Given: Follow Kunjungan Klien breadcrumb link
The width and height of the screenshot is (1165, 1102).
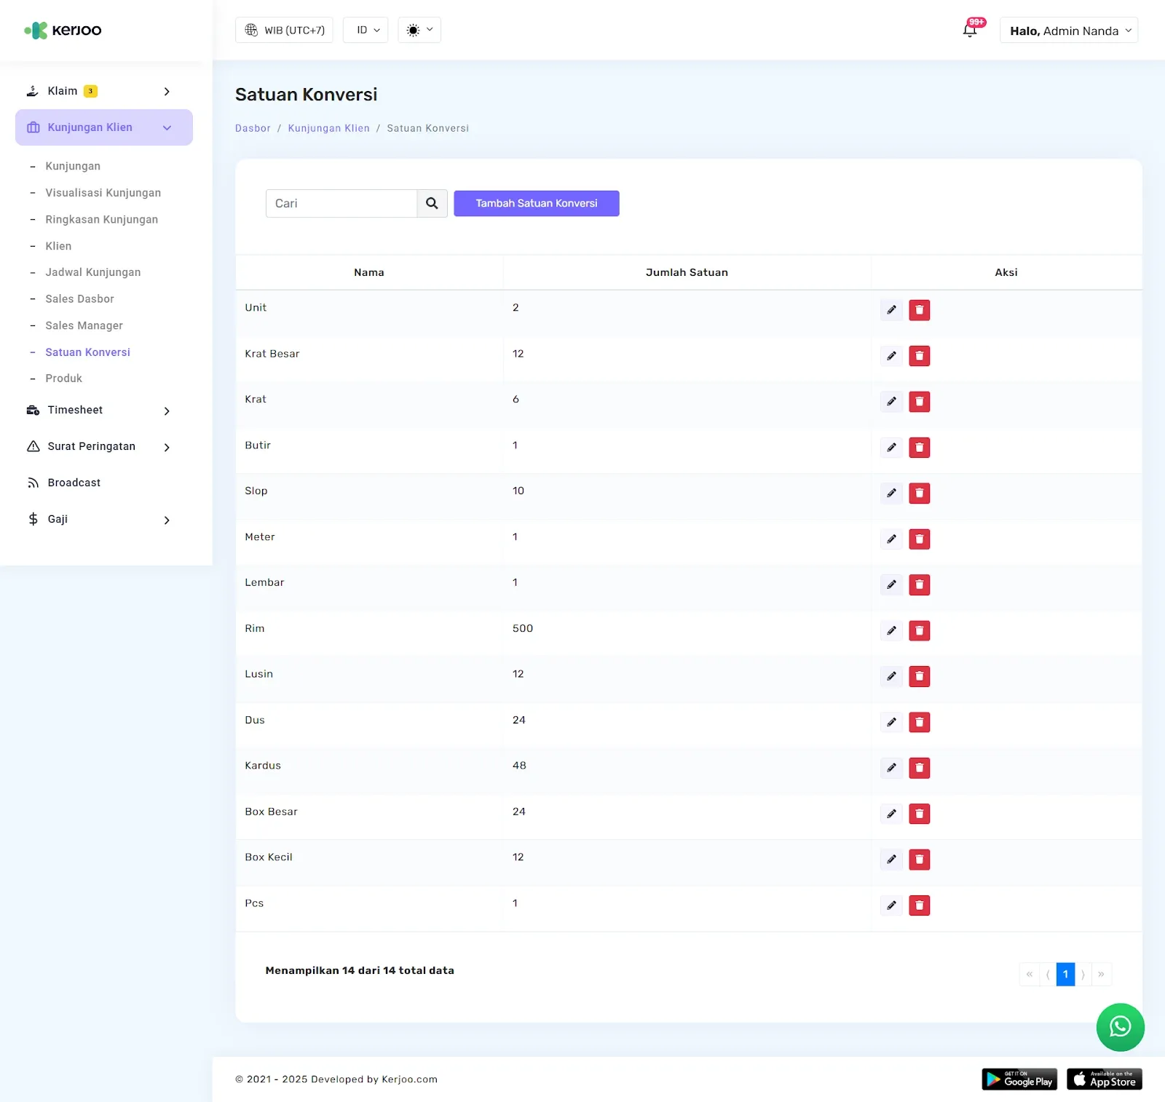Looking at the screenshot, I should [329, 128].
